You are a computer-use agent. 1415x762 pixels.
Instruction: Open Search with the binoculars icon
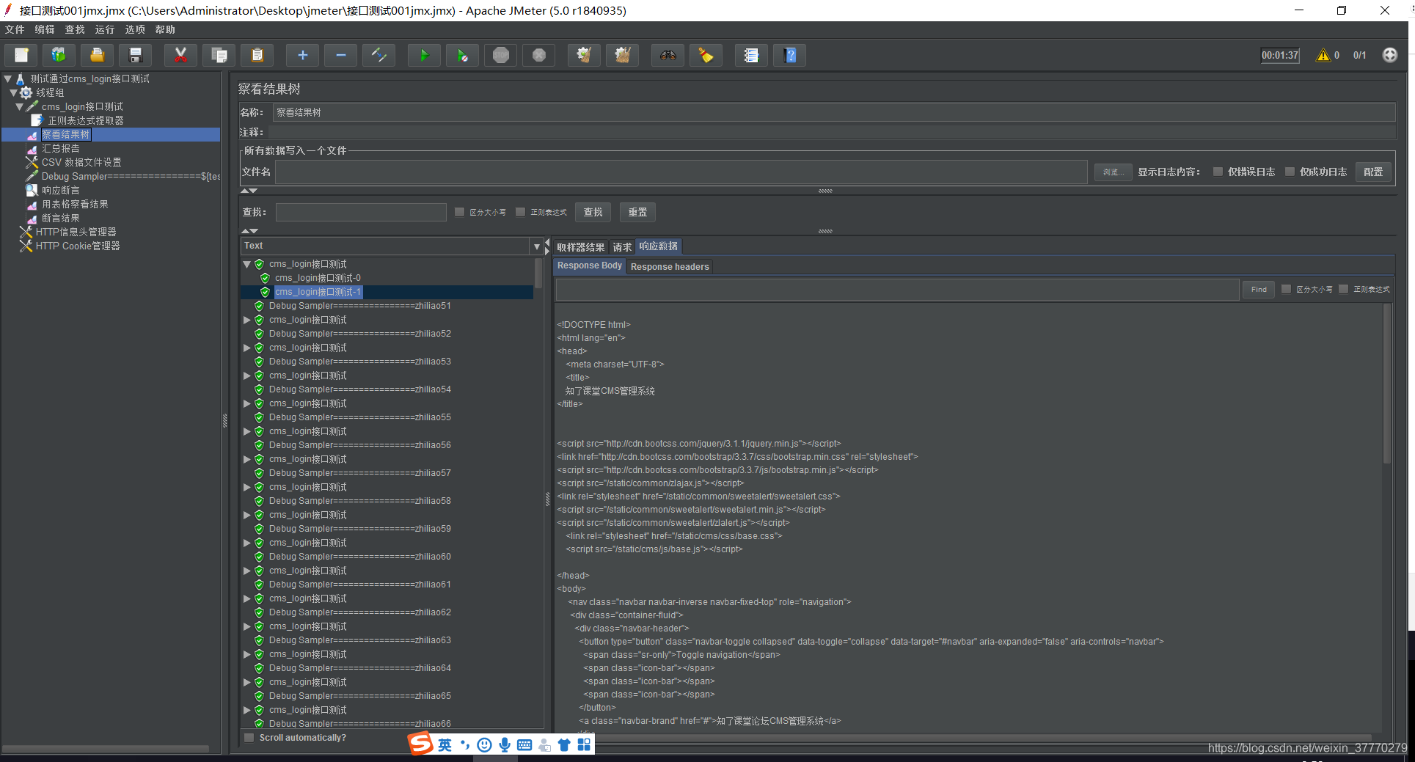tap(668, 55)
